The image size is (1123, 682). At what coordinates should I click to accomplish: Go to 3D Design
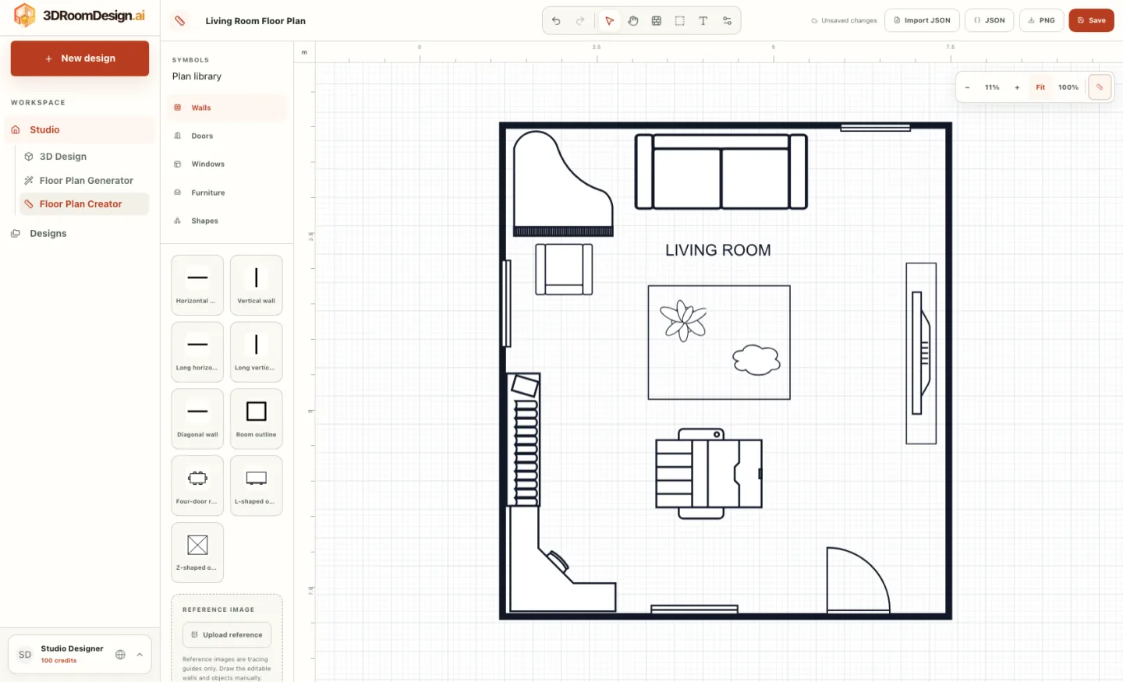point(83,157)
